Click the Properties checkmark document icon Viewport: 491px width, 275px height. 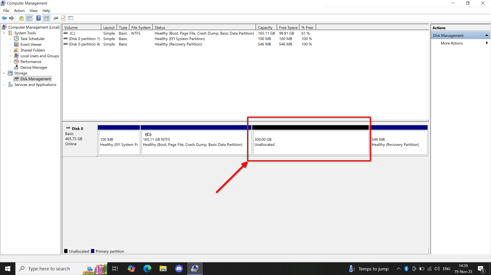pos(63,18)
